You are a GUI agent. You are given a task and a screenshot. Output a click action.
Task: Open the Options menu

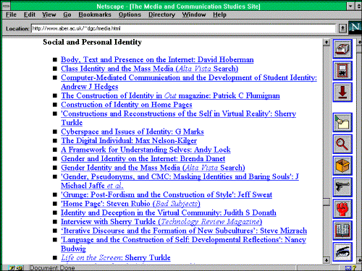[130, 14]
